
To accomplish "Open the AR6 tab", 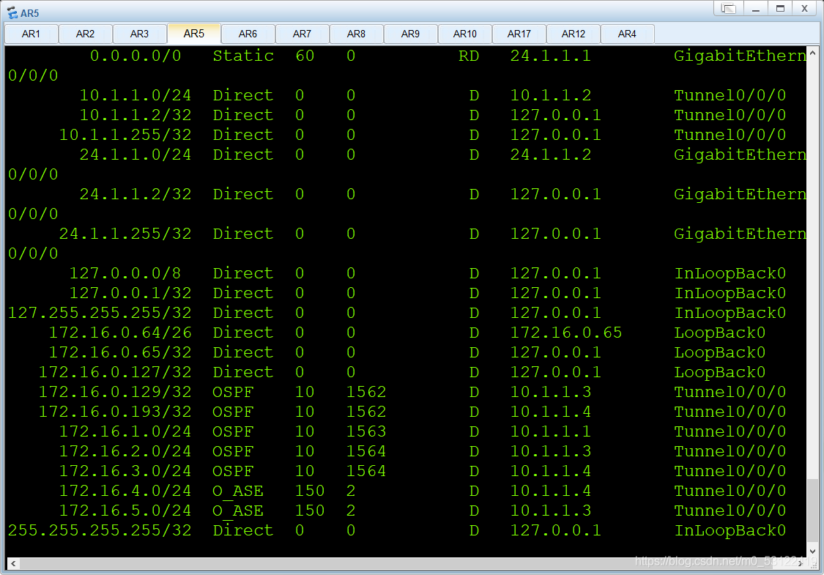I will click(248, 34).
